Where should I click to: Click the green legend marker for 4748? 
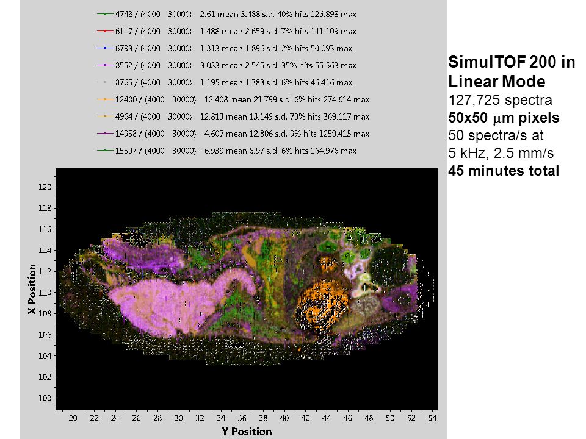tap(105, 14)
